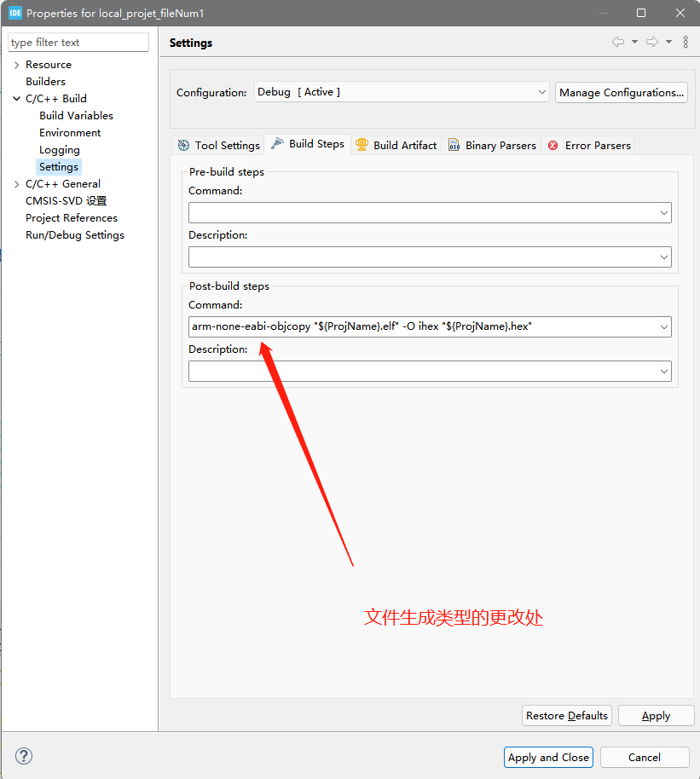Click the Binary Parsers tab icon
Screen dimensions: 700x779
tap(454, 145)
